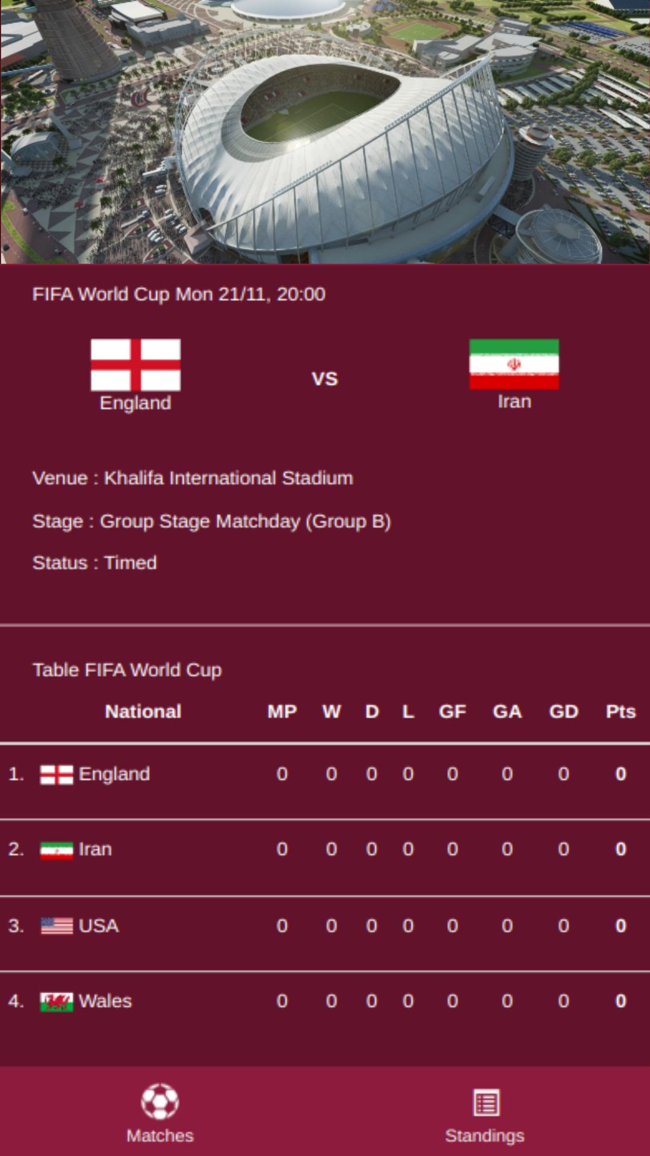Tap the England name under match flag
650x1156 pixels.
point(135,403)
